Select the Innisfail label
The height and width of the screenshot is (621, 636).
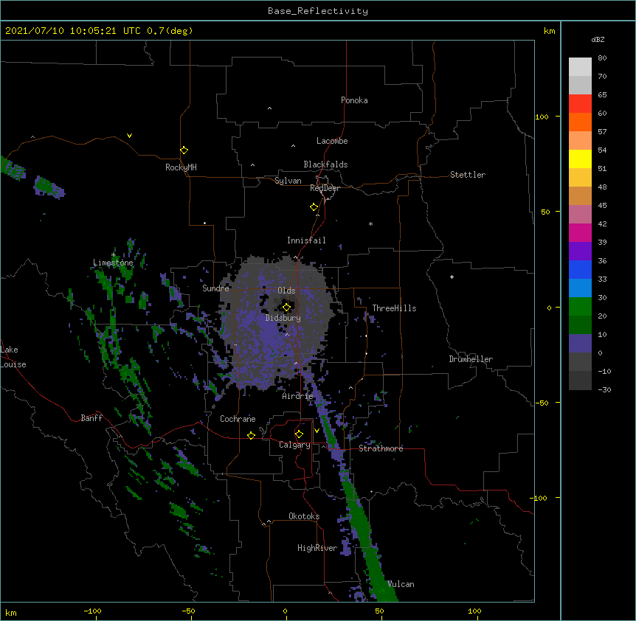click(306, 240)
